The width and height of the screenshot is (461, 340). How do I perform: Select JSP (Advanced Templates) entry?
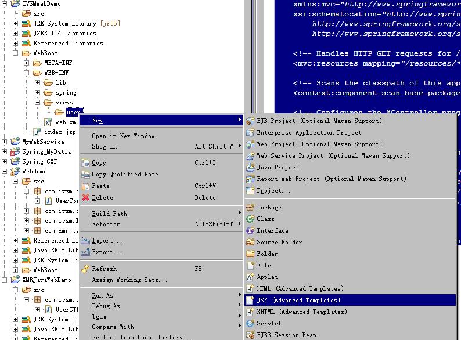point(350,300)
